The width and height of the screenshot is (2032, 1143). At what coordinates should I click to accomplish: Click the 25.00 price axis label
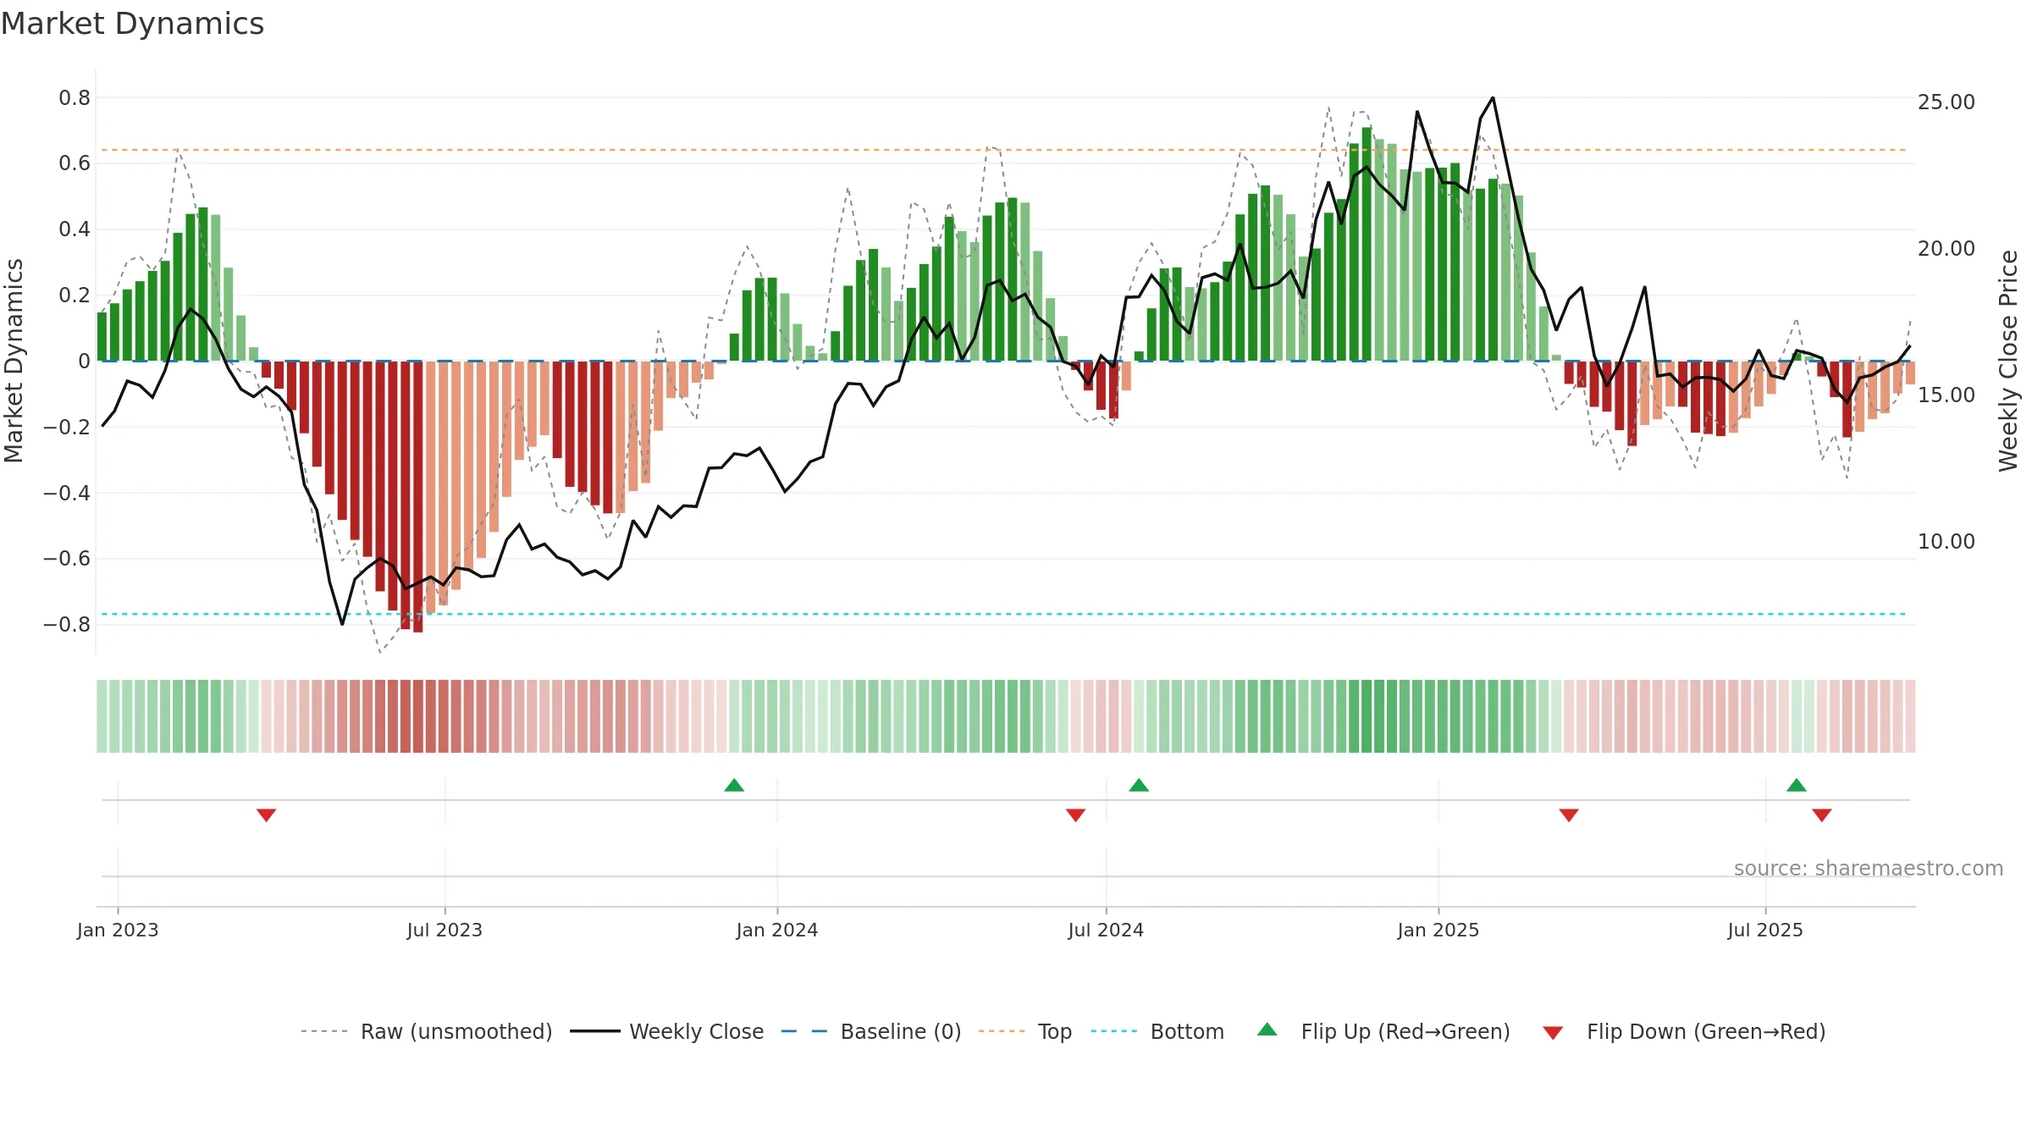1946,102
